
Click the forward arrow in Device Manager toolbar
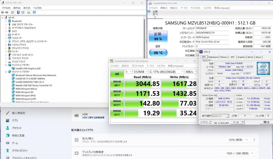pos(7,12)
